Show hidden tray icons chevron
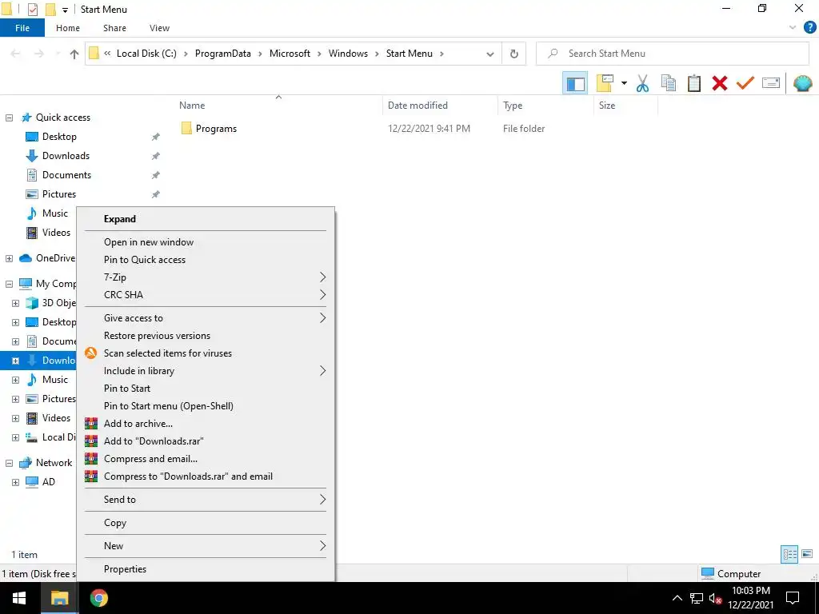 pos(677,598)
